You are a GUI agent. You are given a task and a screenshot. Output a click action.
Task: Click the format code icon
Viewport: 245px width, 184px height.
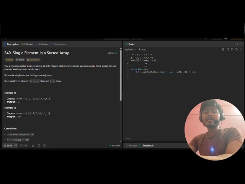[223, 49]
